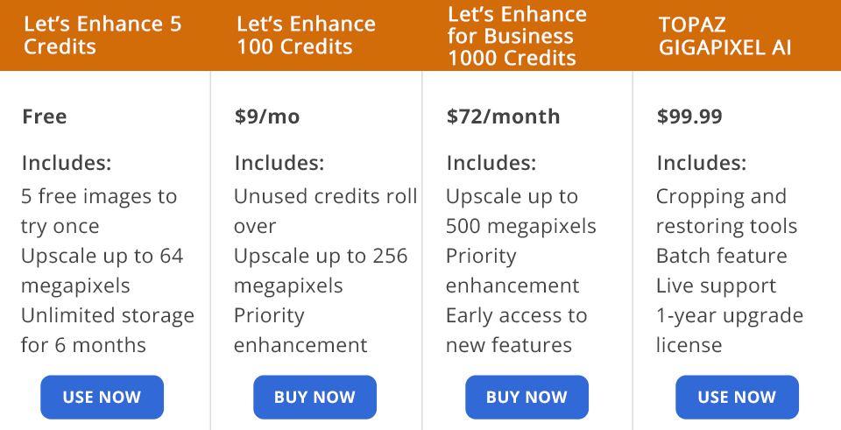Screen dimensions: 841x430
Task: Click 'Cropping and restoring tools' feature
Action: pos(726,211)
